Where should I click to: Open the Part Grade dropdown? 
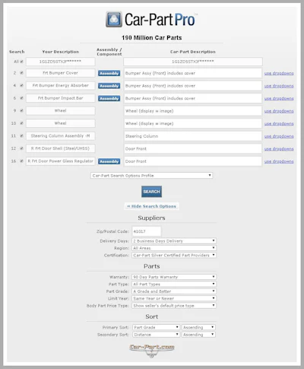[x=174, y=291]
